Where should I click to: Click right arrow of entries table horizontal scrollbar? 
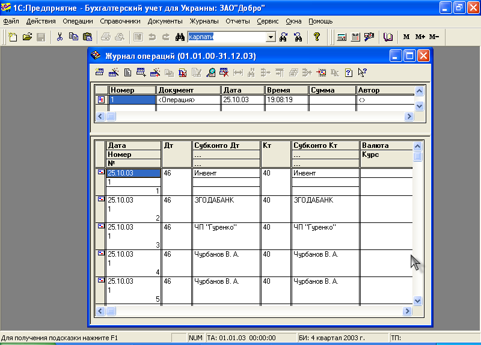pyautogui.click(x=407, y=311)
